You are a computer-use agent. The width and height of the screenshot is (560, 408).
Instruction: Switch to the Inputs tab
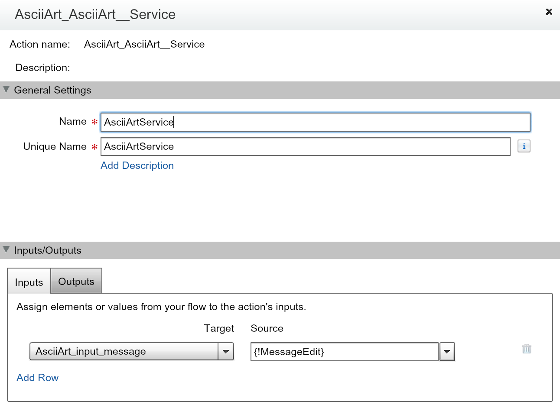[x=29, y=282]
